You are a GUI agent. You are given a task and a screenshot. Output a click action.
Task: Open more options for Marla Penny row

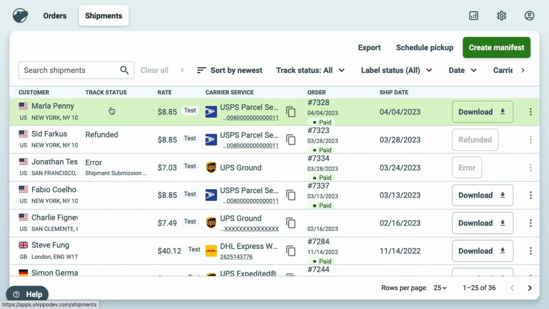(x=531, y=112)
